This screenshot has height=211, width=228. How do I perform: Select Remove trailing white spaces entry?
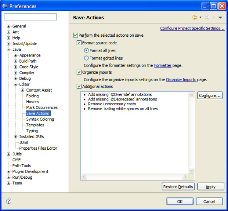123,109
